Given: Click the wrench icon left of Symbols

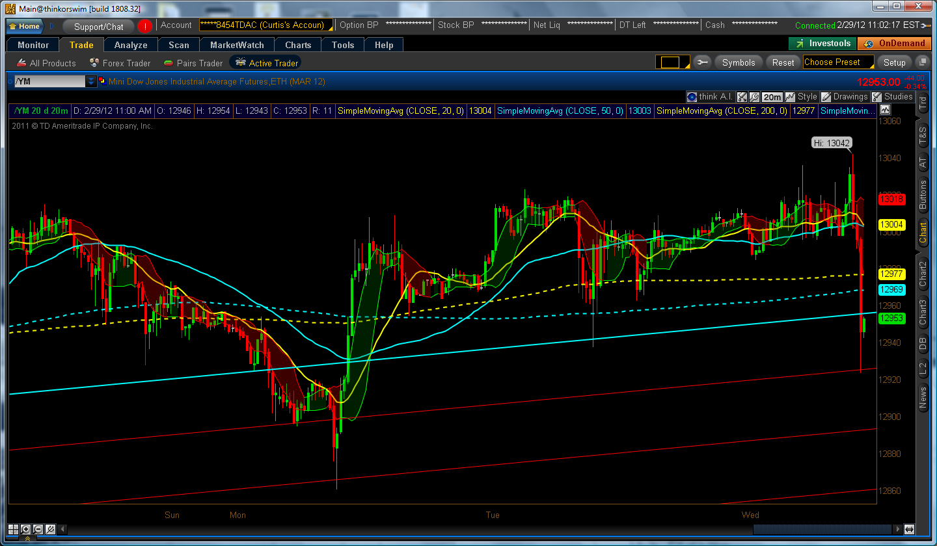Looking at the screenshot, I should pyautogui.click(x=702, y=62).
